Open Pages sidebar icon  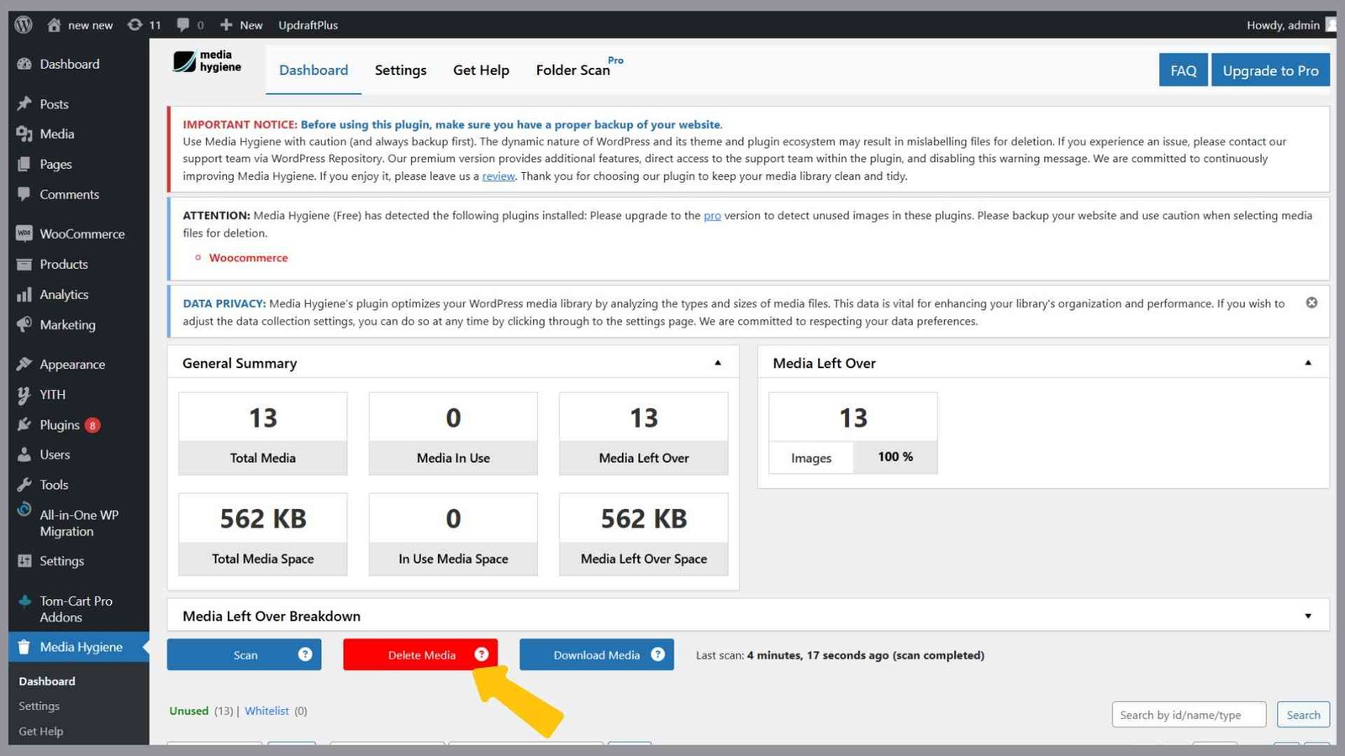coord(24,164)
